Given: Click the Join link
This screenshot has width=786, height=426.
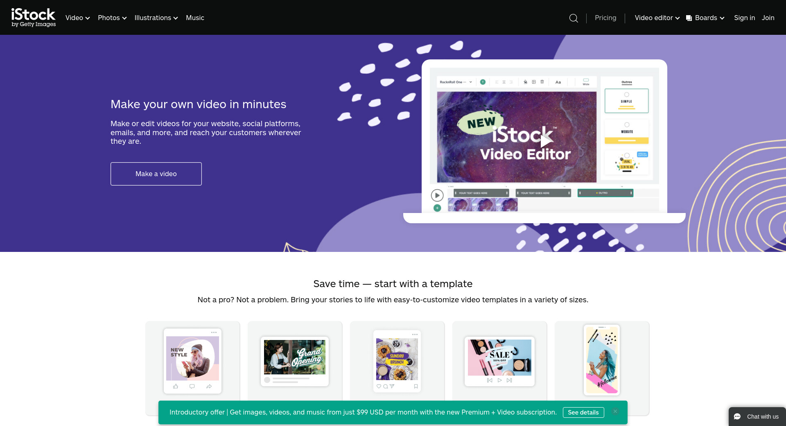Looking at the screenshot, I should click(768, 18).
